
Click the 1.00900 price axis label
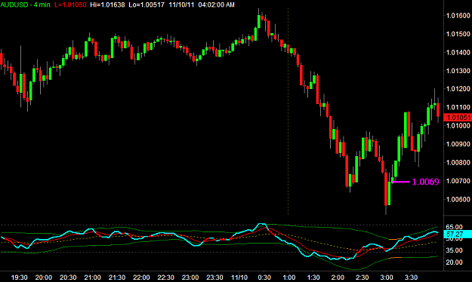[458, 144]
